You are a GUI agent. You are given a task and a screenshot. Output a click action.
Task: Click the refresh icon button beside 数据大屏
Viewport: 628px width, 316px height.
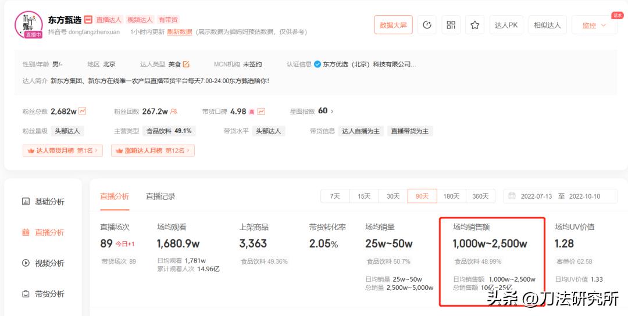pyautogui.click(x=427, y=25)
